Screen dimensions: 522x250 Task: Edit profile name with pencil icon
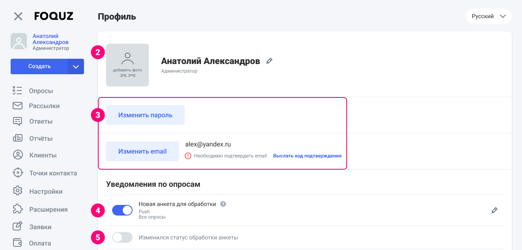click(269, 61)
